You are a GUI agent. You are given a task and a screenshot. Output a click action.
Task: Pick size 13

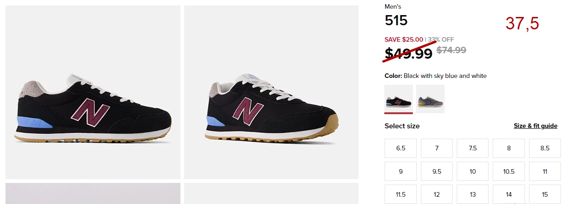[473, 194]
